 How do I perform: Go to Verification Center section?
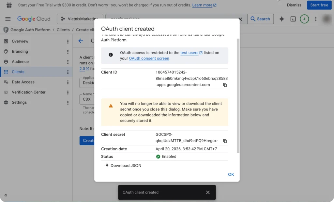coord(28,92)
